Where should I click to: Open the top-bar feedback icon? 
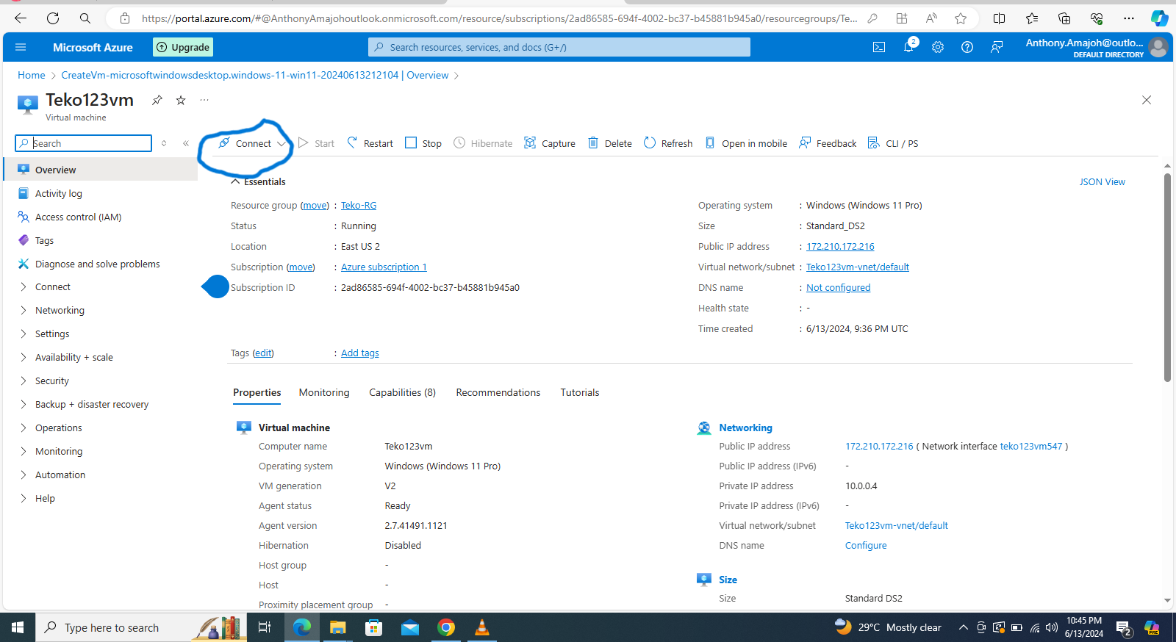[997, 47]
